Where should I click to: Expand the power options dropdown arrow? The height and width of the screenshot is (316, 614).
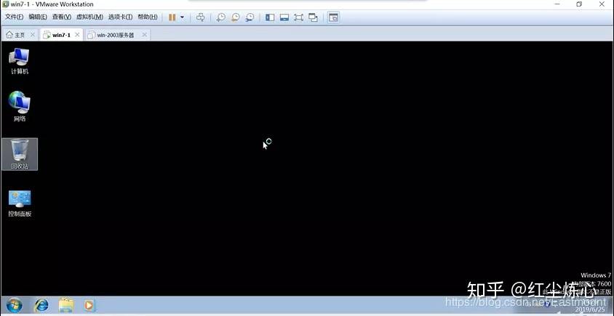tap(182, 17)
